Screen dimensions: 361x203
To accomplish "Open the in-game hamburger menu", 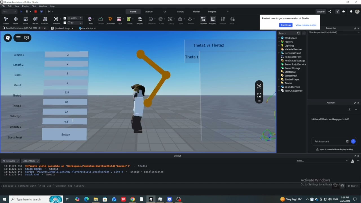I will coord(18,38).
